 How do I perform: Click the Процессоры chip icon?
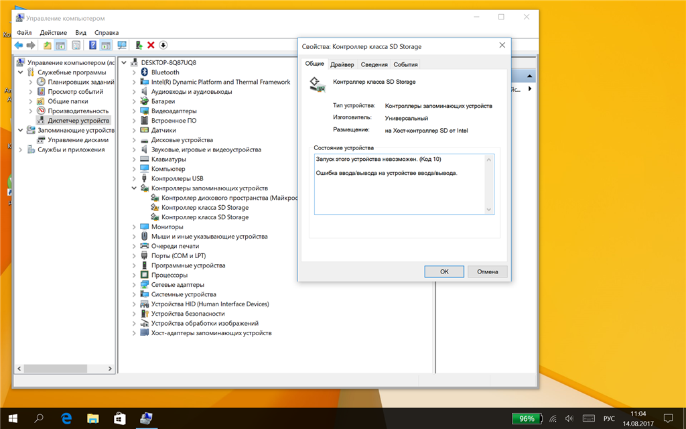tap(145, 275)
